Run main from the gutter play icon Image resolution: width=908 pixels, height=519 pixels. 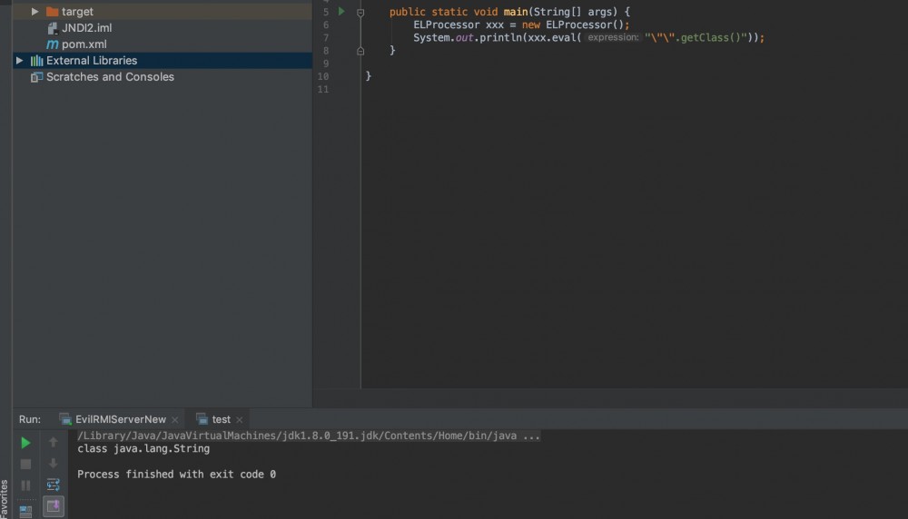click(x=341, y=11)
